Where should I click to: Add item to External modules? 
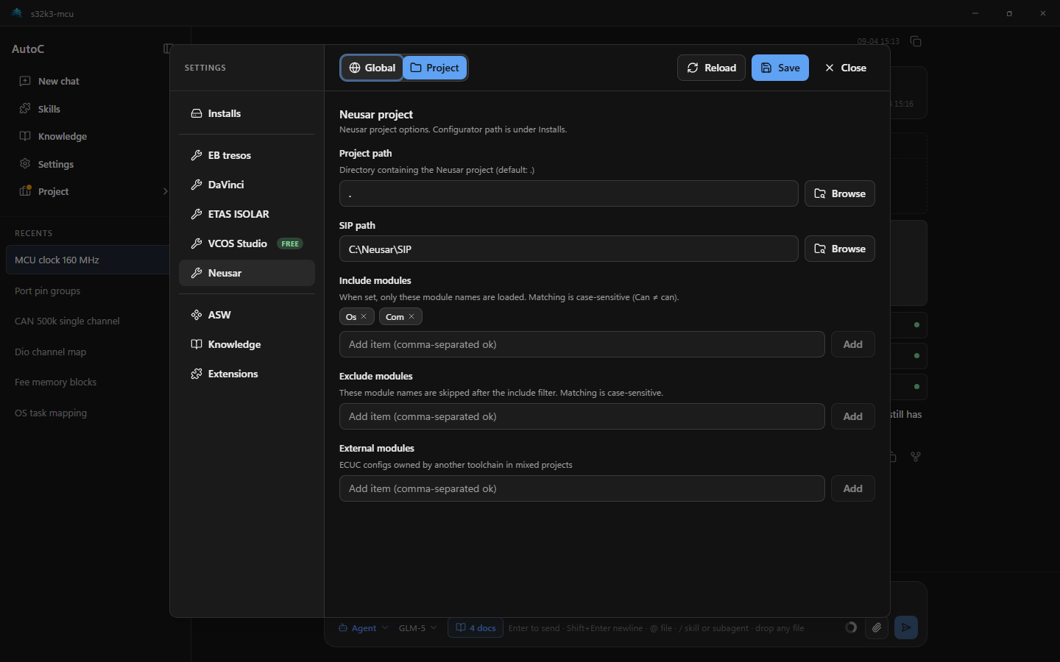coord(852,488)
